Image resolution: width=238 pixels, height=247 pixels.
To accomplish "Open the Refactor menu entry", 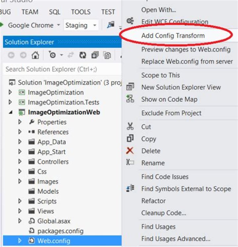I will tap(153, 201).
